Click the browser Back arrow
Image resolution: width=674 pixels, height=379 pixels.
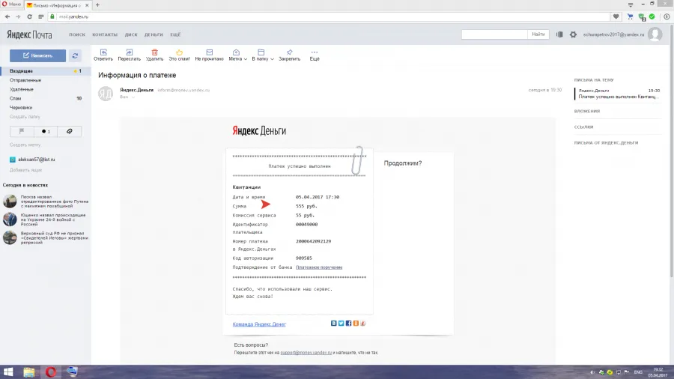[x=7, y=16]
